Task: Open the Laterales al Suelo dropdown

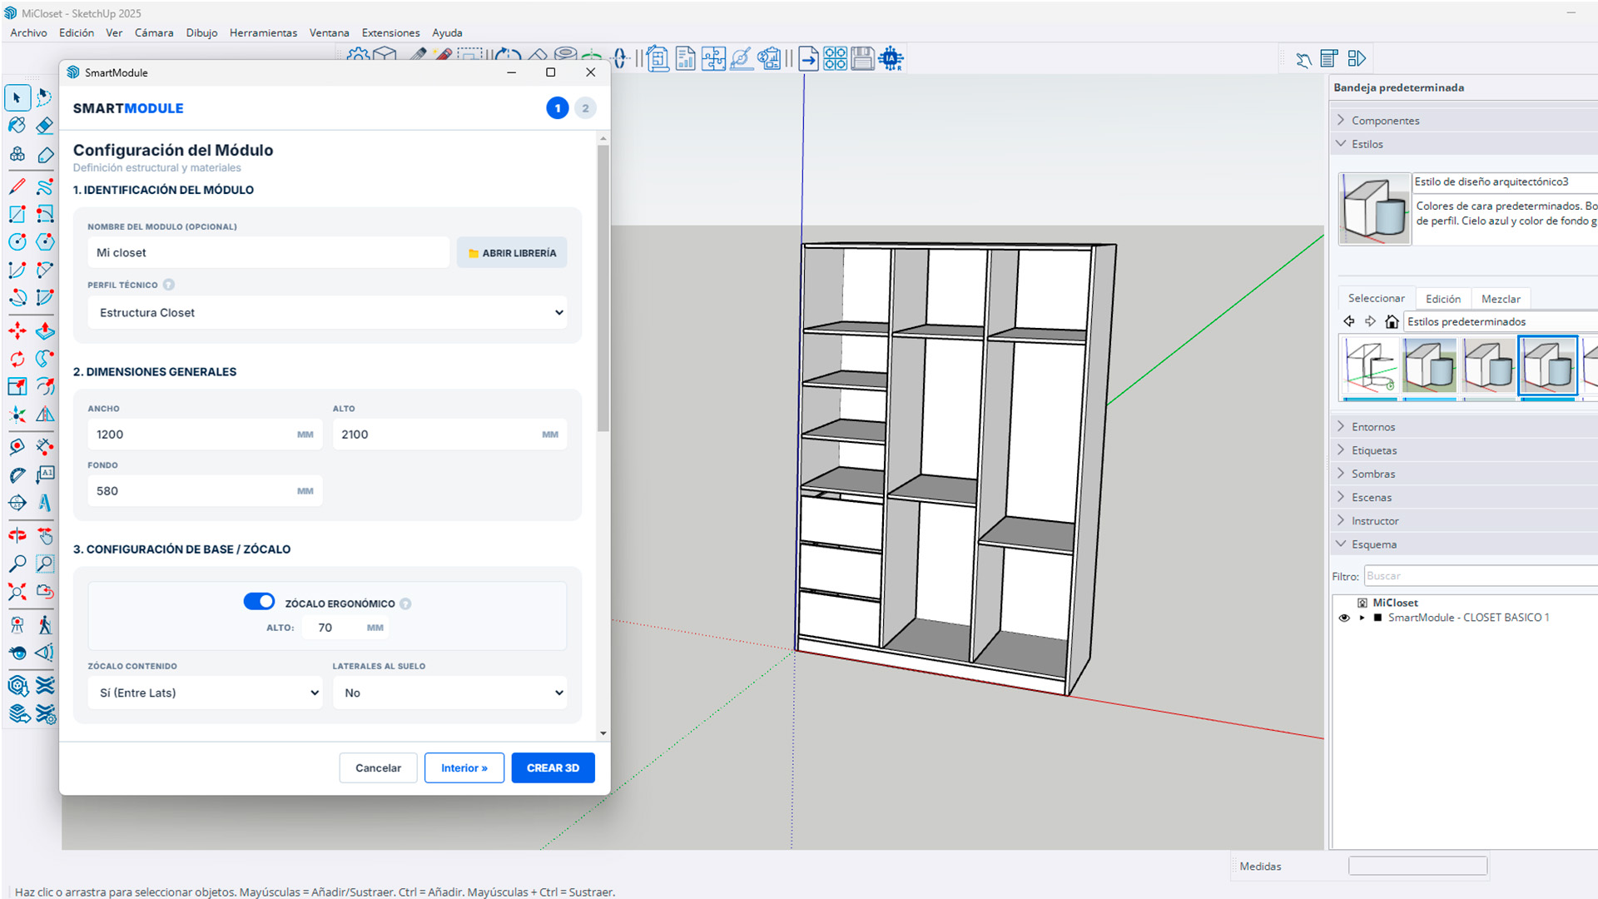Action: pos(450,693)
